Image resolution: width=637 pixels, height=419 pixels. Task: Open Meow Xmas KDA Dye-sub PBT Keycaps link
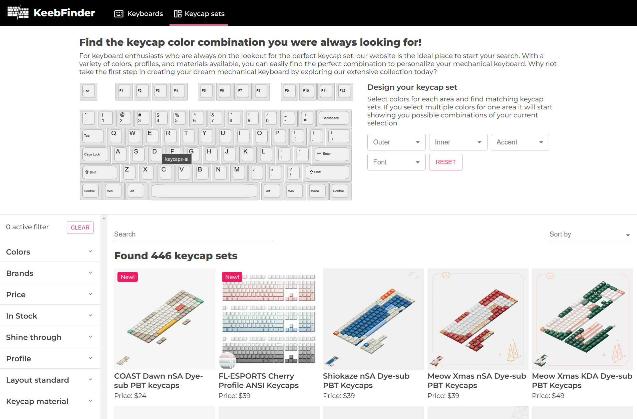[x=582, y=381]
